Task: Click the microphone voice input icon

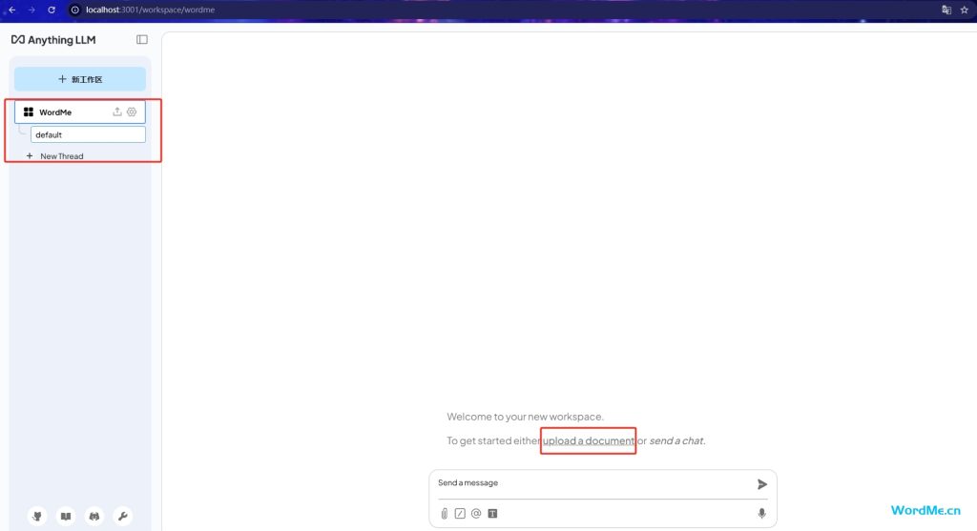Action: pyautogui.click(x=761, y=514)
